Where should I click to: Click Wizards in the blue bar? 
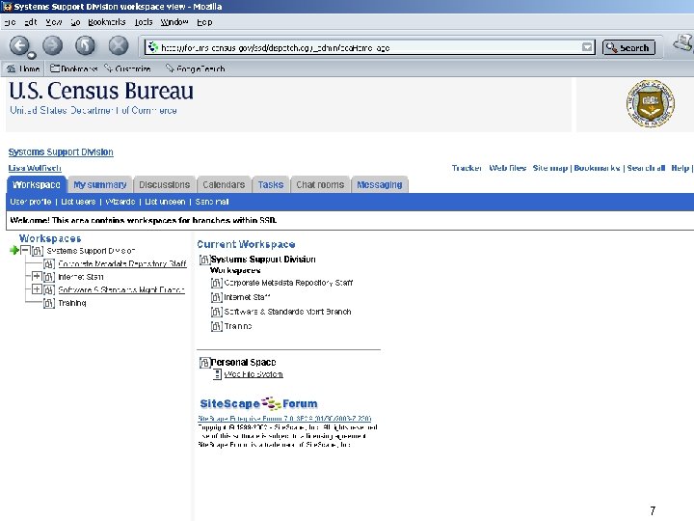[120, 202]
